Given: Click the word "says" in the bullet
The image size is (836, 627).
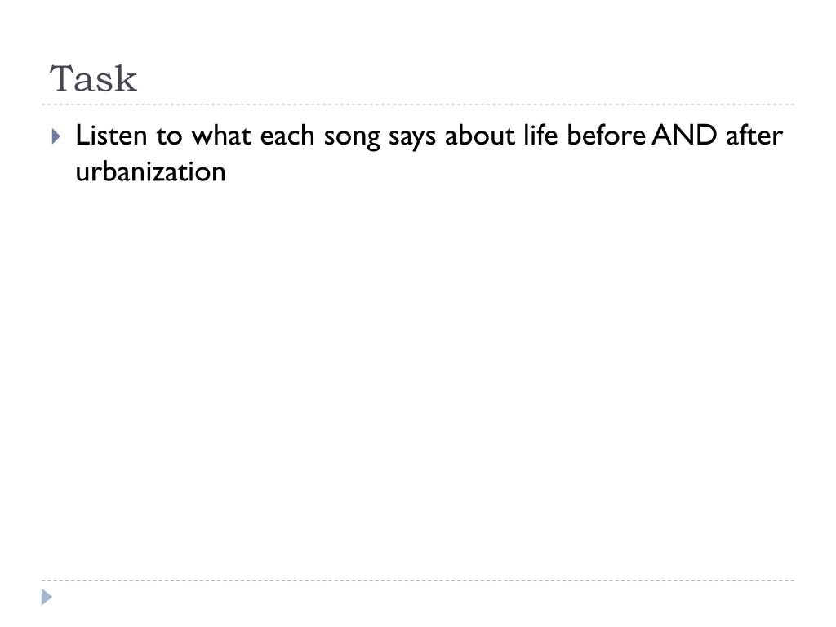Looking at the screenshot, I should 412,137.
